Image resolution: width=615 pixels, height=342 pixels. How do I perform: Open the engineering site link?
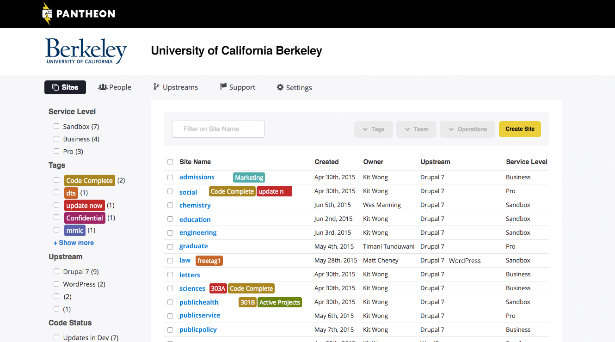198,232
